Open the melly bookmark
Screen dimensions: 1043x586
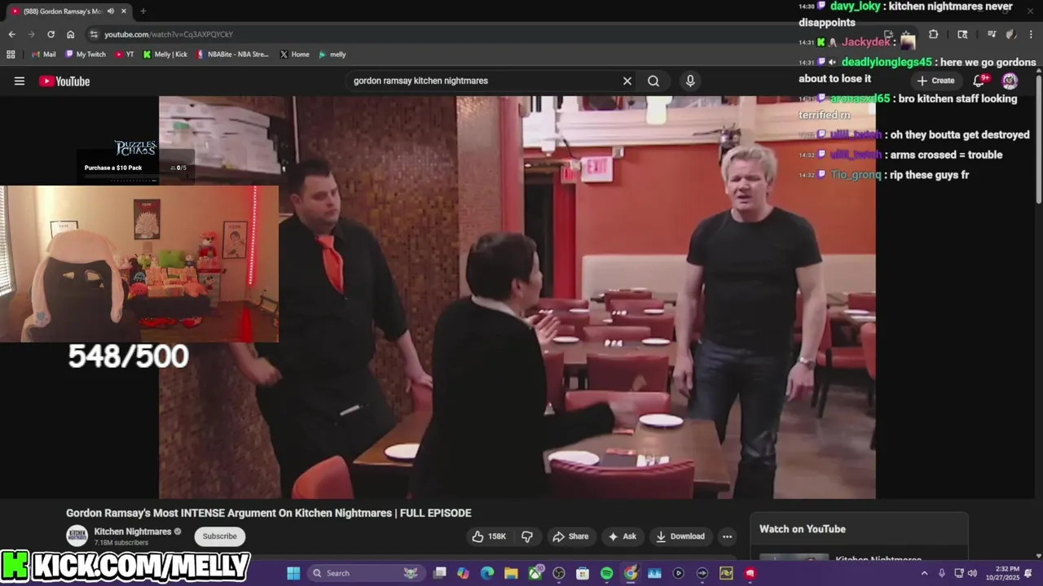pyautogui.click(x=332, y=55)
